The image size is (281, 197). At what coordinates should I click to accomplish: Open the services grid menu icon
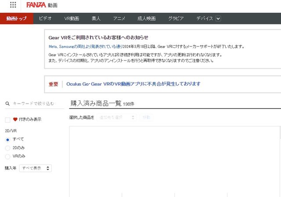point(13,5)
